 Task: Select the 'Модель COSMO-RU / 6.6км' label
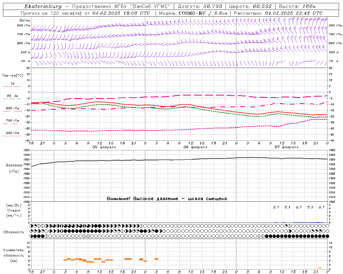point(193,13)
